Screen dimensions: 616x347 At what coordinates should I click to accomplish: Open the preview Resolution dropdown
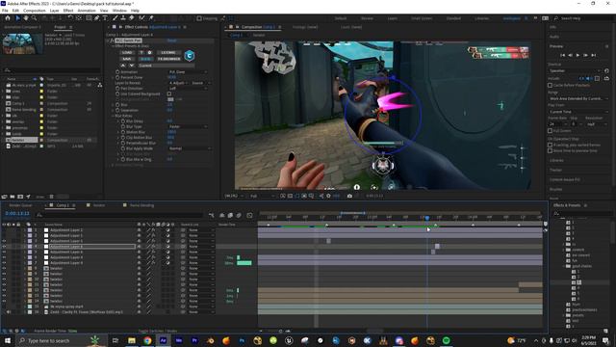pyautogui.click(x=597, y=124)
